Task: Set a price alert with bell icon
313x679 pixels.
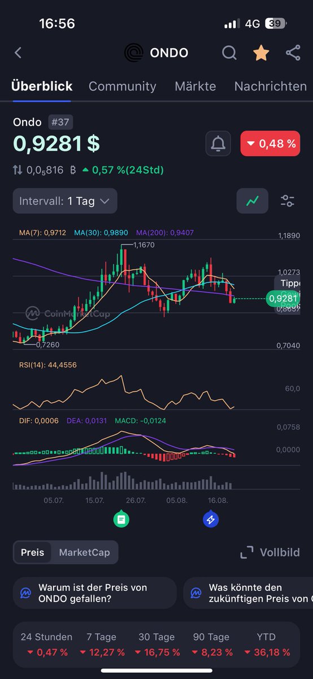Action: pyautogui.click(x=218, y=144)
